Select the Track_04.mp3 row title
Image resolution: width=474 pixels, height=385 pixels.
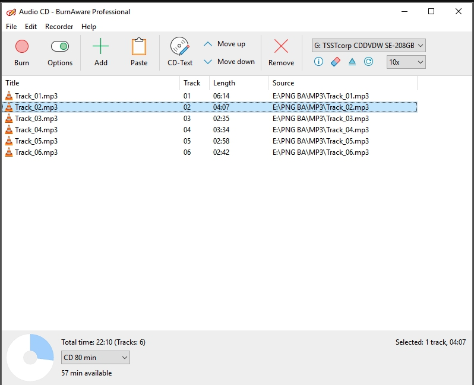(36, 130)
